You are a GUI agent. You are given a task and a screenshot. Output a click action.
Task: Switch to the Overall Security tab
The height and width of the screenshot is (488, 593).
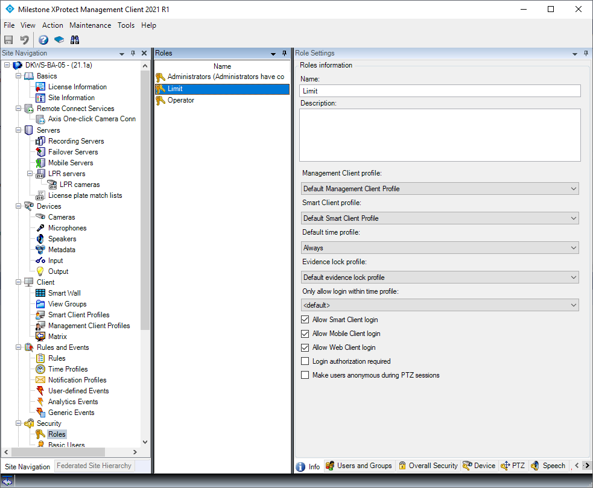(428, 465)
